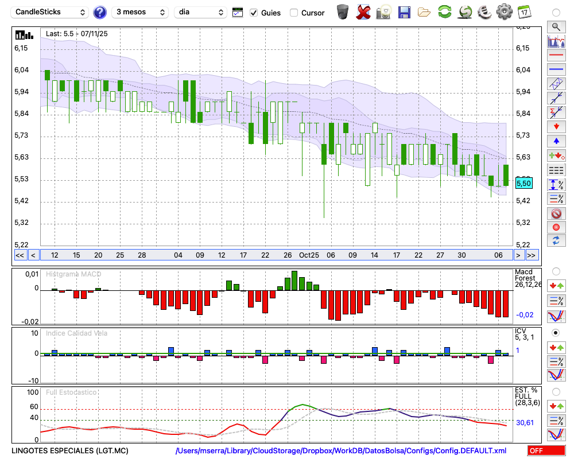The width and height of the screenshot is (574, 459).
Task: Click the blue up arrow marker tool
Action: [x=556, y=141]
